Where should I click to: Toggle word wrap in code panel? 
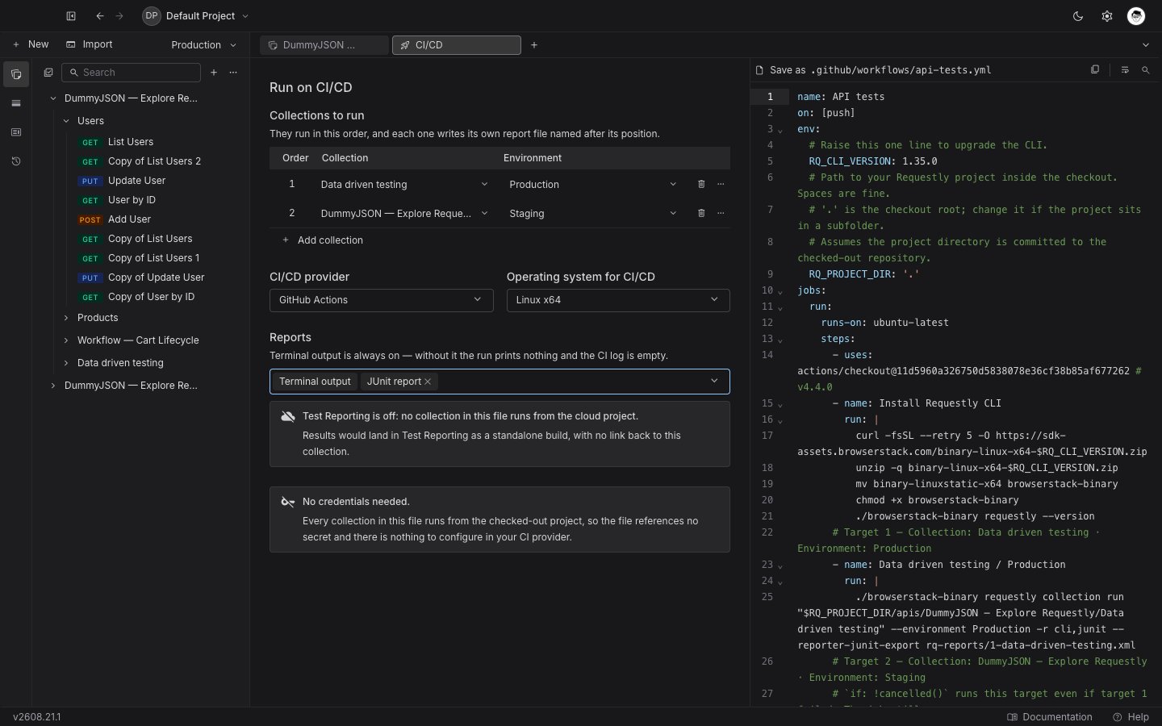pos(1125,70)
